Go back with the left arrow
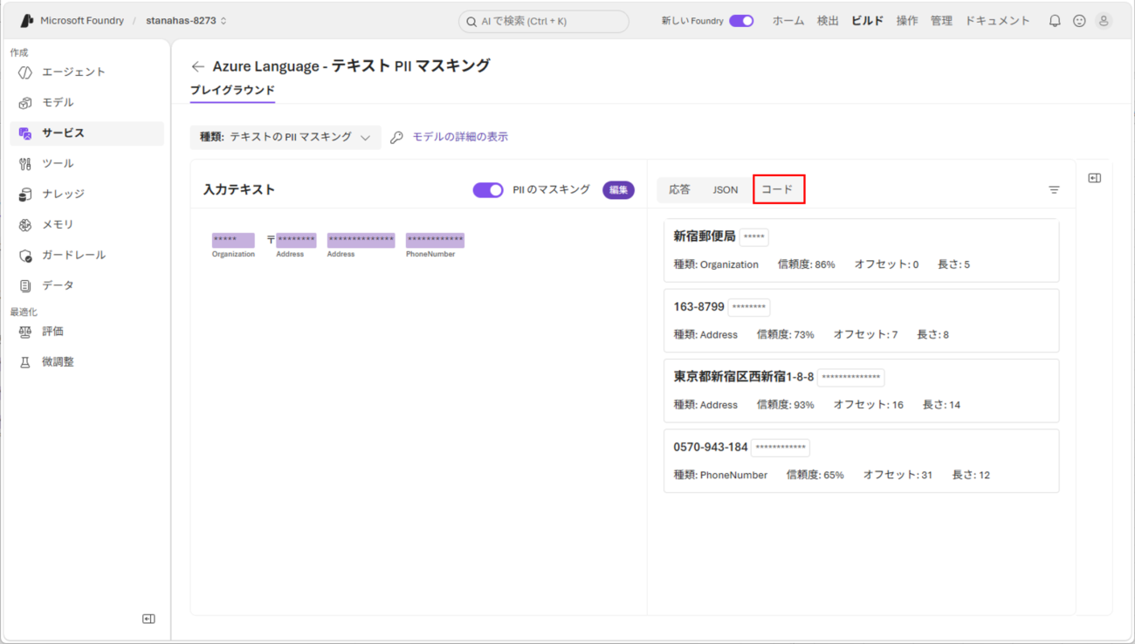 point(198,66)
